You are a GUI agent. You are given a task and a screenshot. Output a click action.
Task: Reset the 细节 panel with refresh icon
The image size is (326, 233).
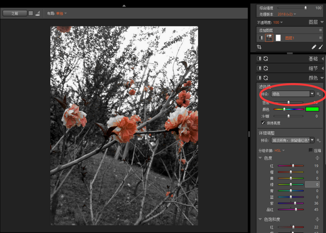266,69
